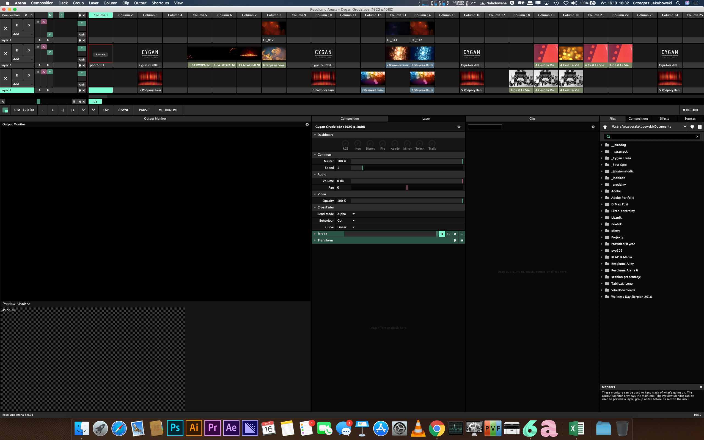Go up one folder level
Screen dimensions: 704x440
(x=605, y=127)
